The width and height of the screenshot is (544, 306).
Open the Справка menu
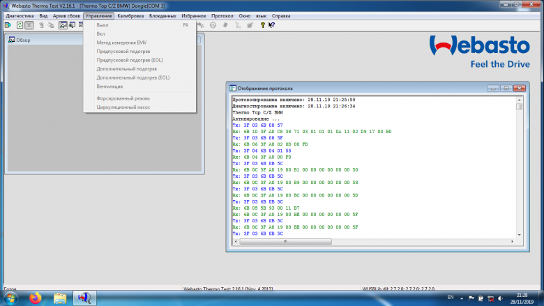click(281, 16)
